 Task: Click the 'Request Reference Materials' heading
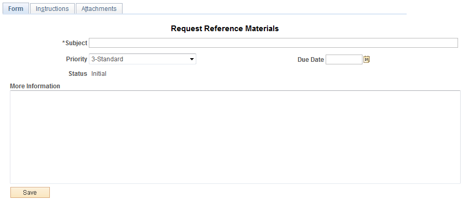click(225, 29)
